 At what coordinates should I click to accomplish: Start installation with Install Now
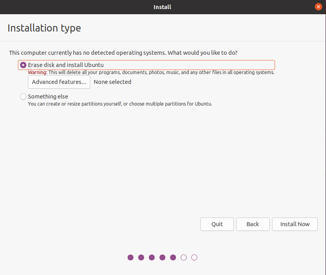coord(295,224)
